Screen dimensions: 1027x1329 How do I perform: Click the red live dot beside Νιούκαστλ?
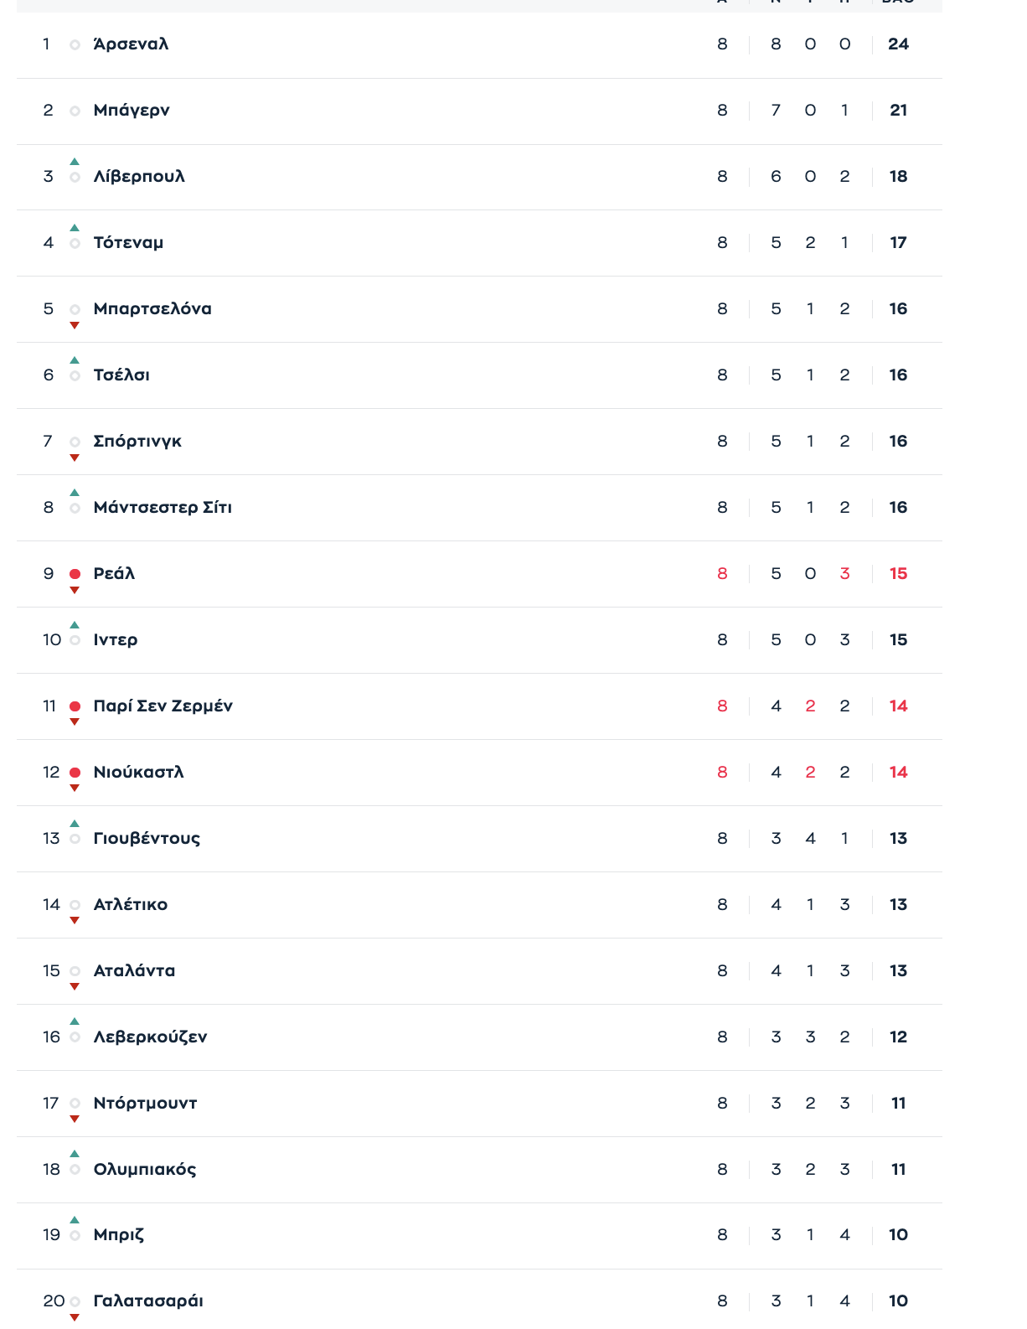click(x=75, y=773)
